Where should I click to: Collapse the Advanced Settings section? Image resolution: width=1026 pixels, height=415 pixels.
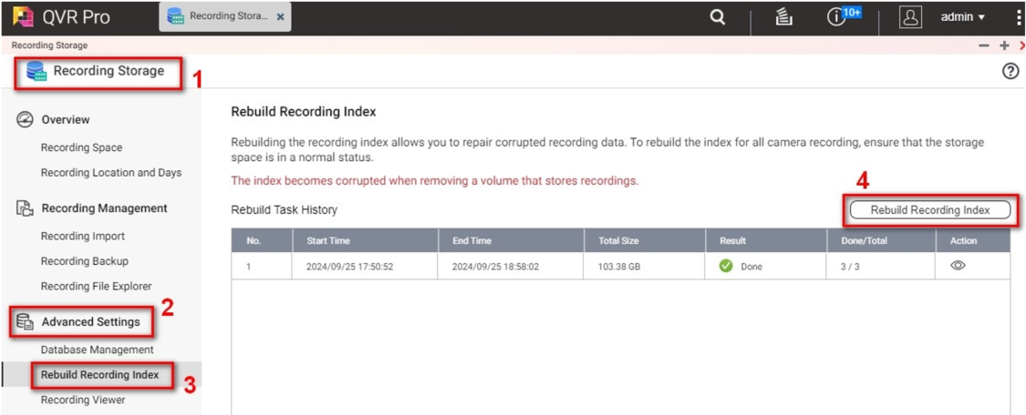click(90, 322)
